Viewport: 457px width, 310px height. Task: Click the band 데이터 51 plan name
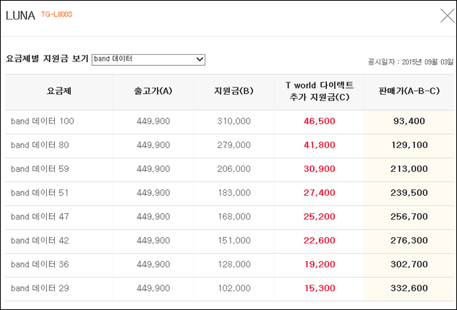click(x=40, y=193)
